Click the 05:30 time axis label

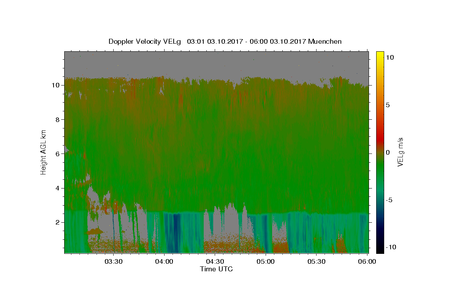click(x=317, y=261)
